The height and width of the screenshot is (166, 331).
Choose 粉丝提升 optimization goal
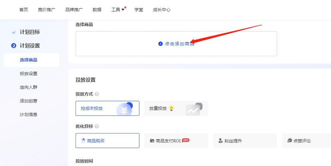click(245, 140)
